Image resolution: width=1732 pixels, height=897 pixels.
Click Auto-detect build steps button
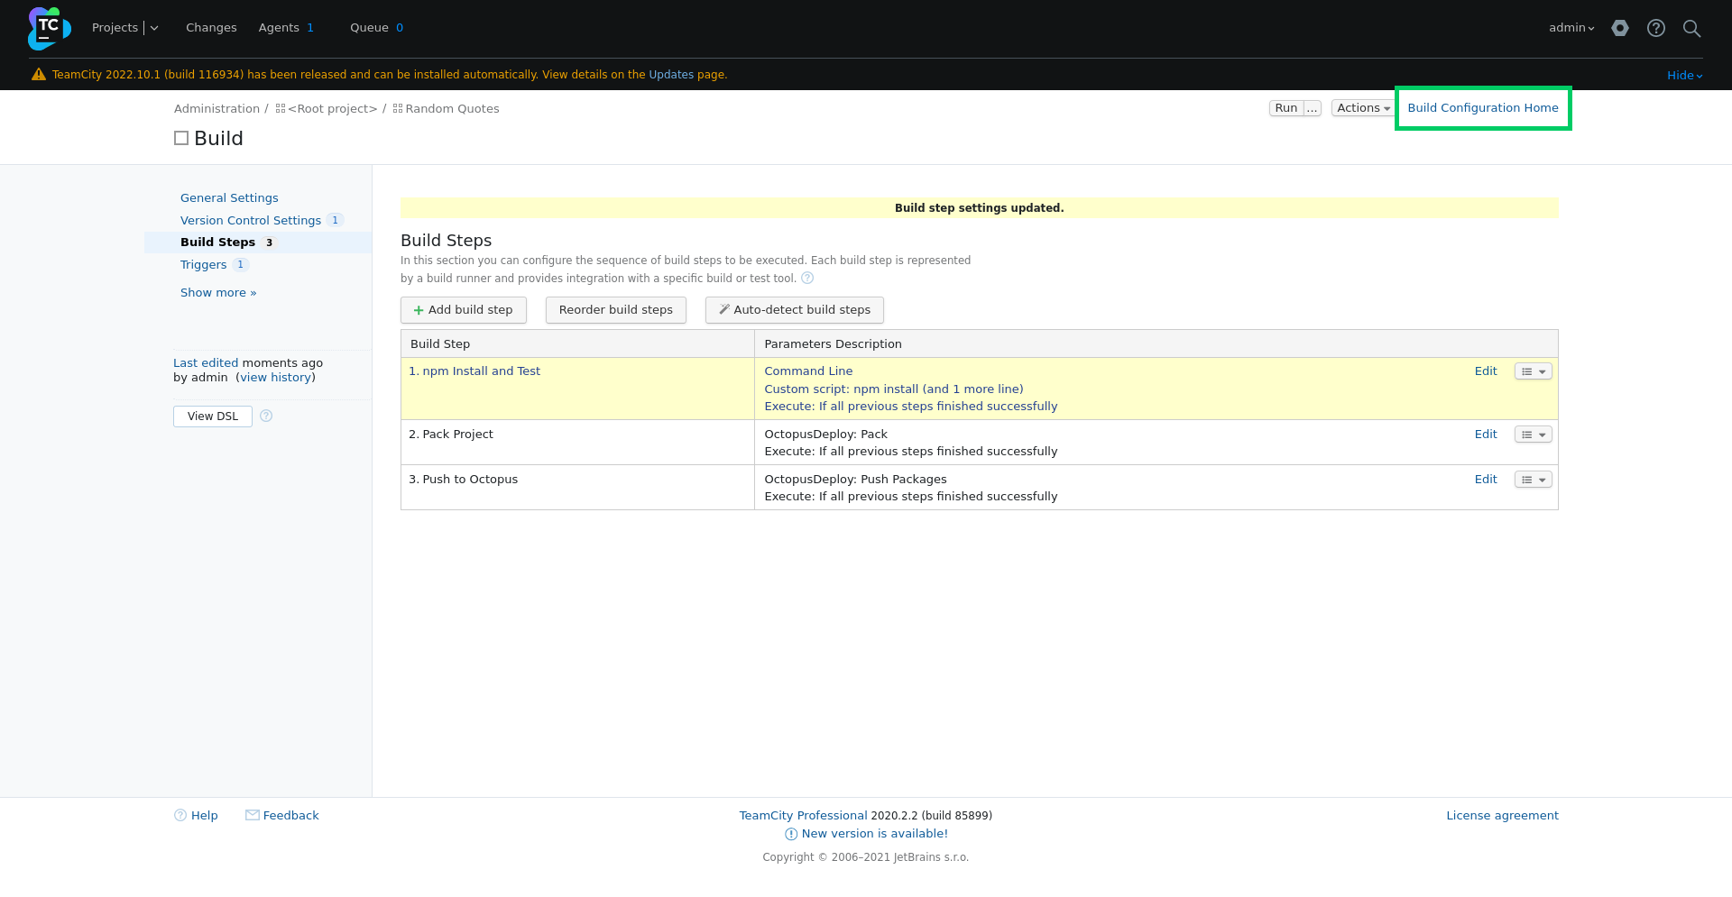pos(795,310)
